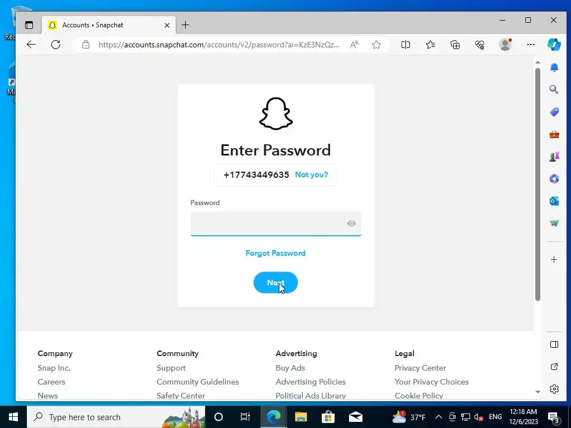
Task: View site information lock icon
Action: [x=85, y=45]
